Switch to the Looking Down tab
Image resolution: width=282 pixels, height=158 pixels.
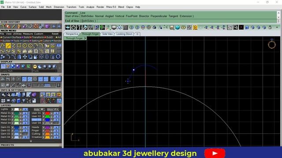pyautogui.click(x=124, y=34)
